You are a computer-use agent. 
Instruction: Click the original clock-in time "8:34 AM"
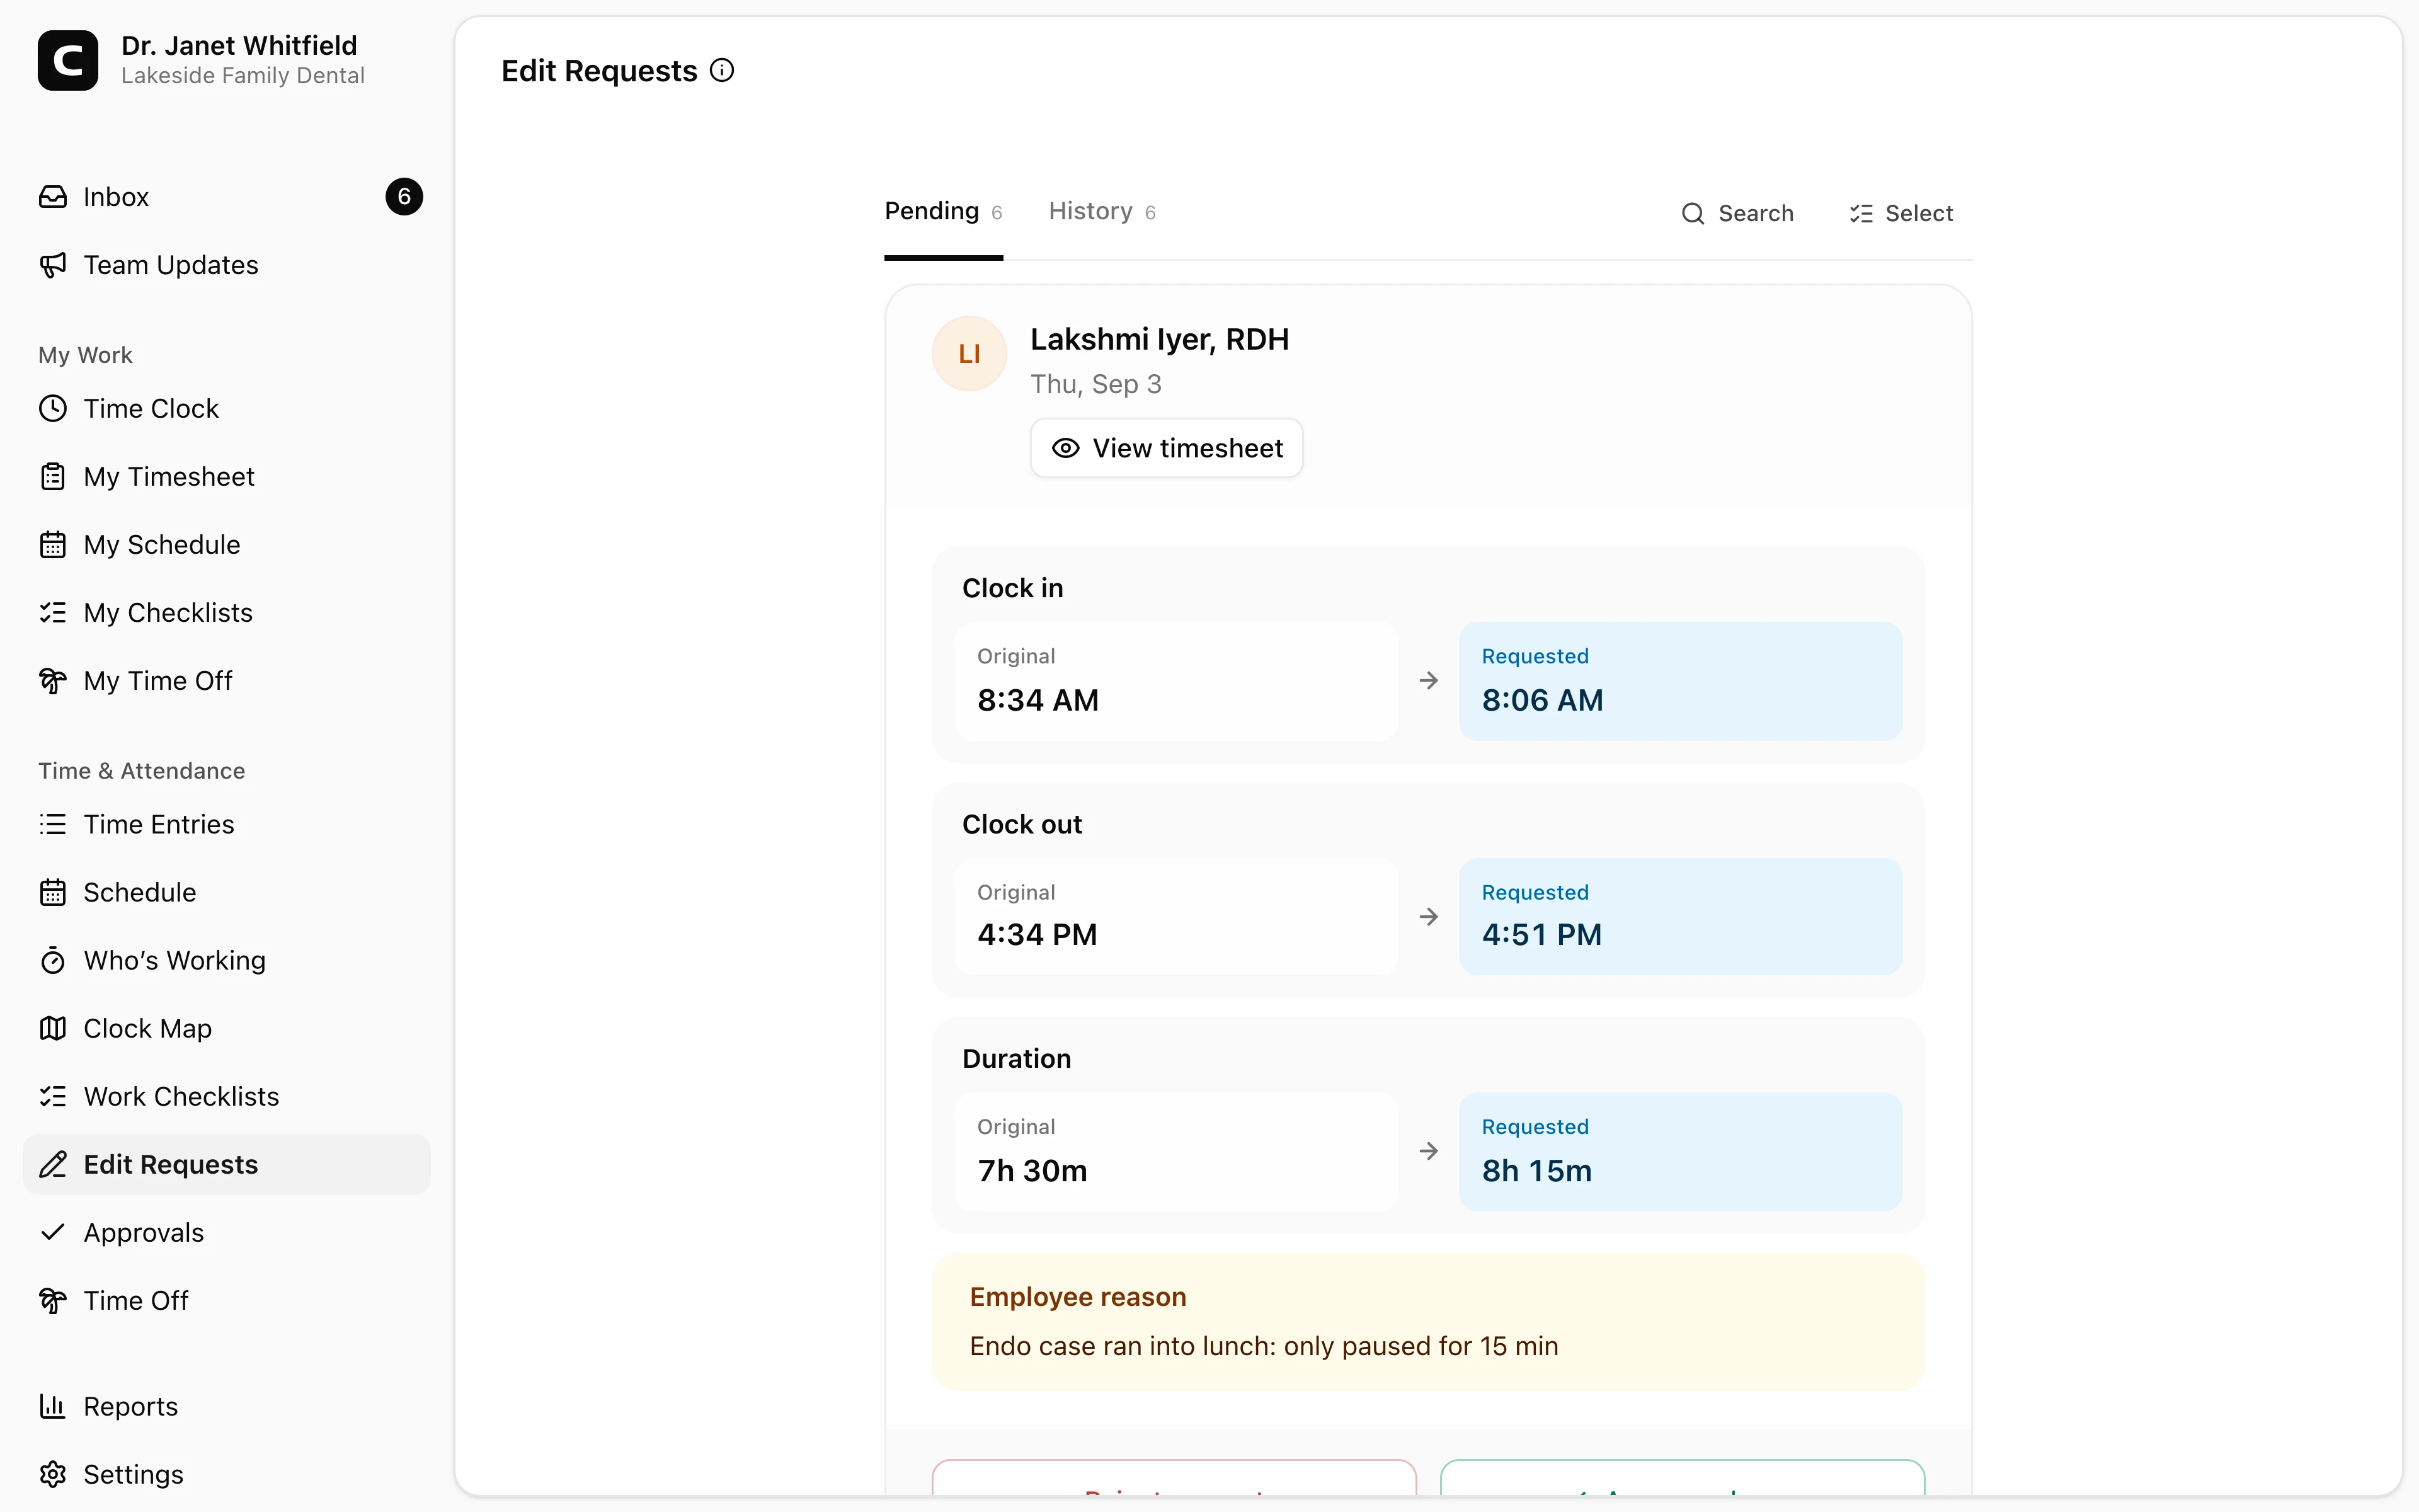coord(1038,700)
